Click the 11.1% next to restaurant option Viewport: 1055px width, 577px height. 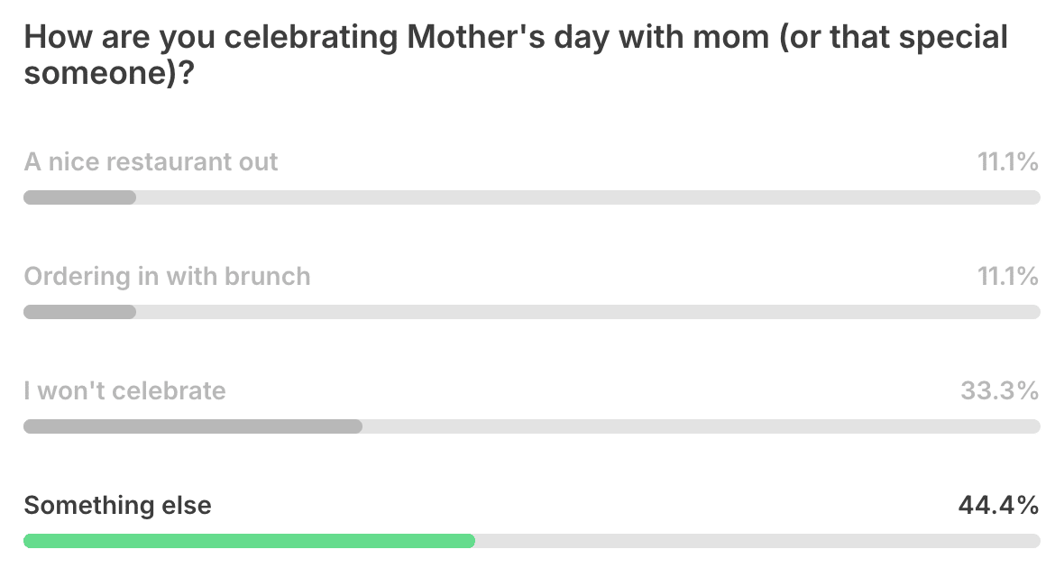1008,162
